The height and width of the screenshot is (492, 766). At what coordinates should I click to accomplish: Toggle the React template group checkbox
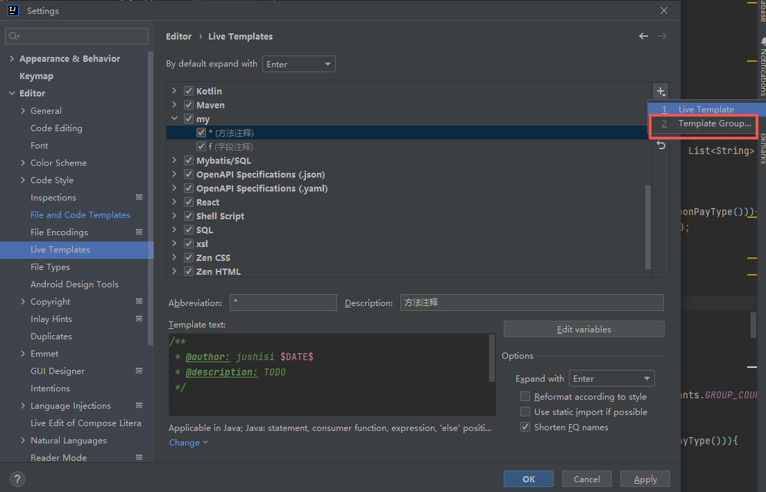189,202
